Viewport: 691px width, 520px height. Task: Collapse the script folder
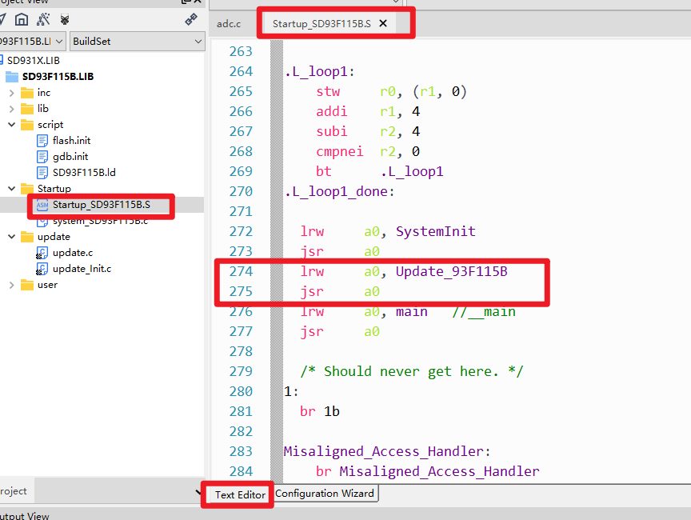pos(11,125)
